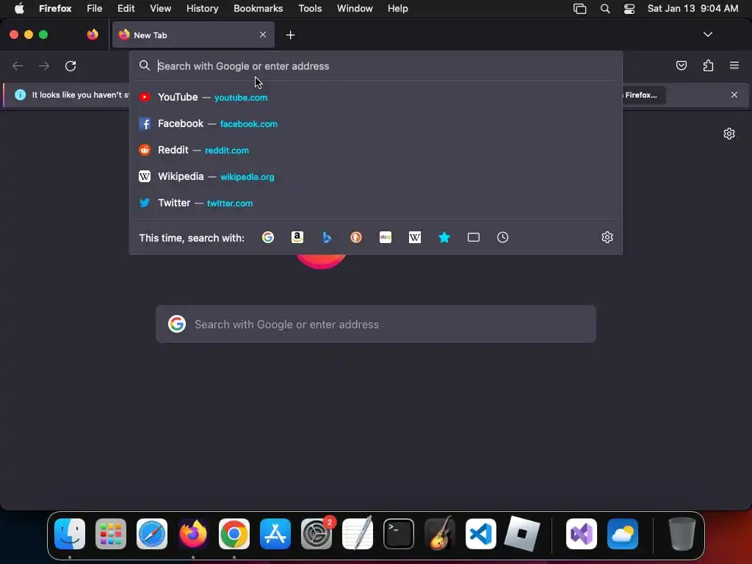
Task: Choose Wikipedia one-off search icon
Action: point(415,237)
